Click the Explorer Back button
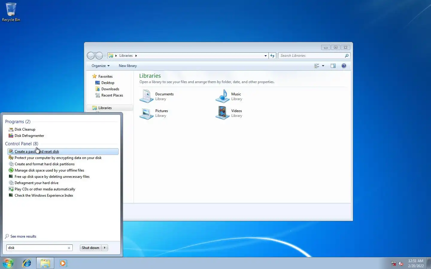The height and width of the screenshot is (269, 431). point(91,56)
